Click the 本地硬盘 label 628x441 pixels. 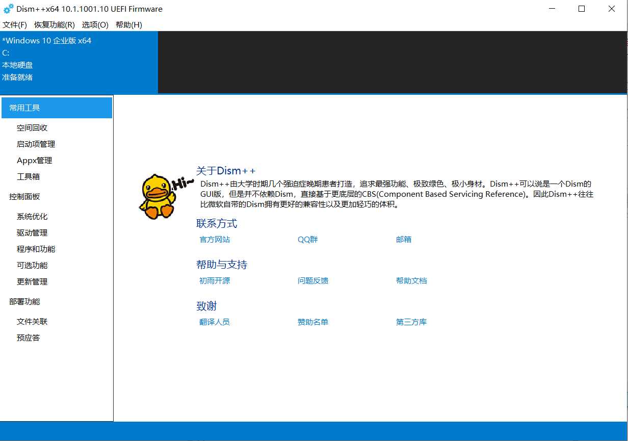(17, 65)
